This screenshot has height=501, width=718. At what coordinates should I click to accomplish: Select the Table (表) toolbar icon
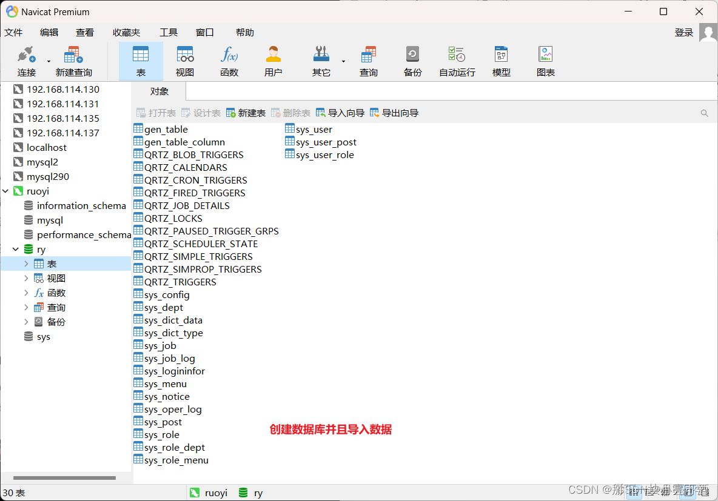pyautogui.click(x=141, y=61)
